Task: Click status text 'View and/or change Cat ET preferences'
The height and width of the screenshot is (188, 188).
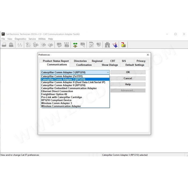Action: [x=20, y=155]
